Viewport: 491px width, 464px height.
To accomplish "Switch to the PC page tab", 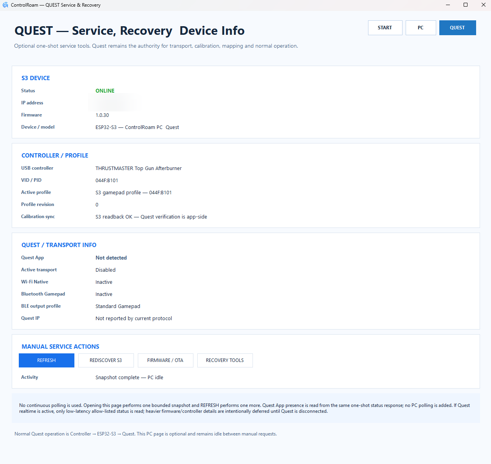I will tap(421, 28).
